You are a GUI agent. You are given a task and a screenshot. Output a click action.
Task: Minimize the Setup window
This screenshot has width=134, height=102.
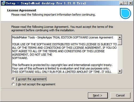(x=121, y=3)
